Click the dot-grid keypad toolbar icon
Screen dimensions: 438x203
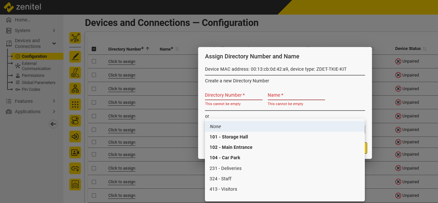click(x=75, y=104)
